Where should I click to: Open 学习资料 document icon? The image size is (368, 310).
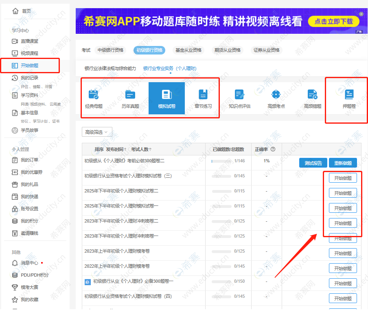[15, 96]
